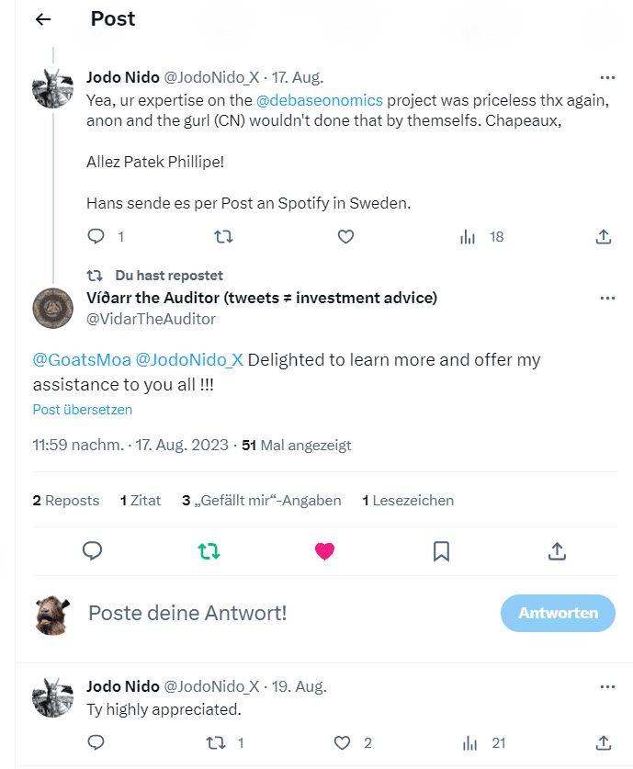
Task: Like Jodo Nido's 17. Aug. post
Action: tap(345, 237)
